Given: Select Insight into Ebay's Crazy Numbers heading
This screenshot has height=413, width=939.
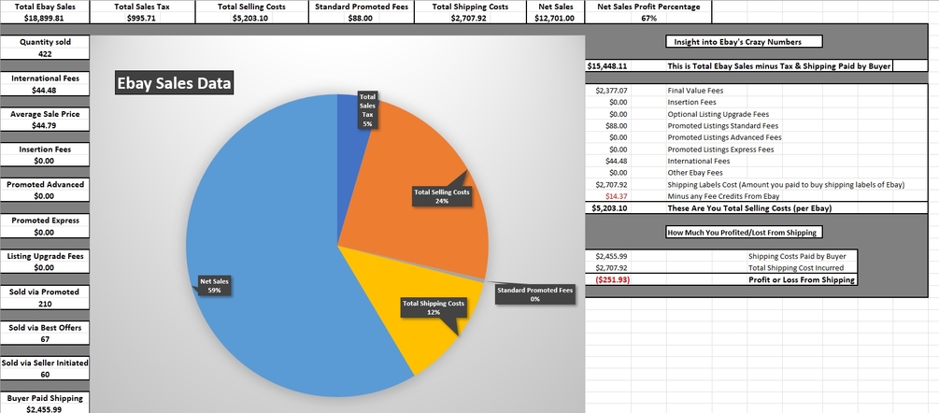Looking at the screenshot, I should click(x=744, y=41).
